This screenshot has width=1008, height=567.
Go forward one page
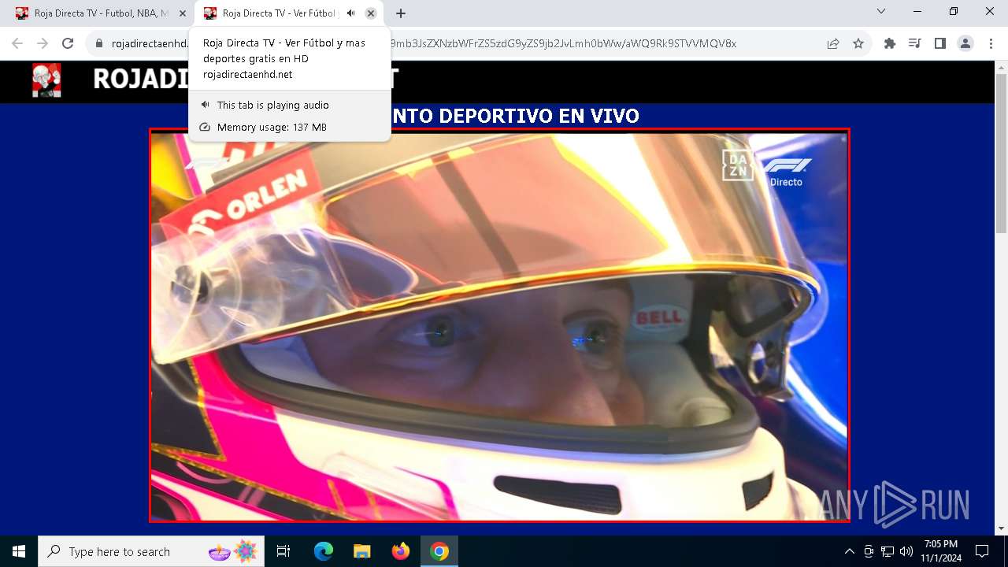[43, 43]
